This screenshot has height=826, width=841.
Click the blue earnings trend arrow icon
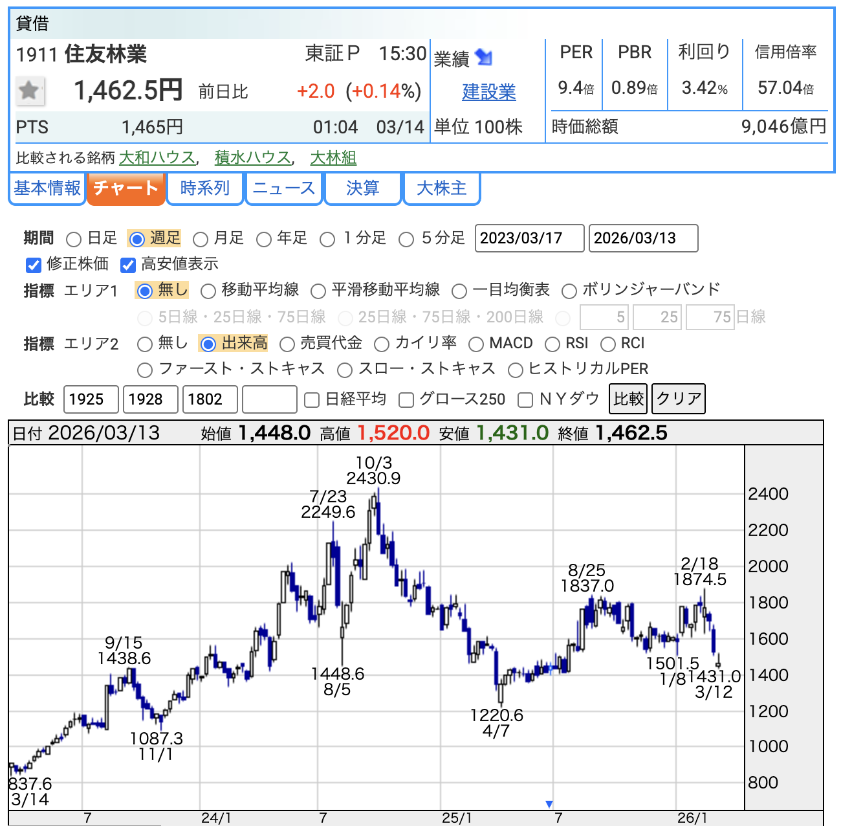click(x=483, y=58)
